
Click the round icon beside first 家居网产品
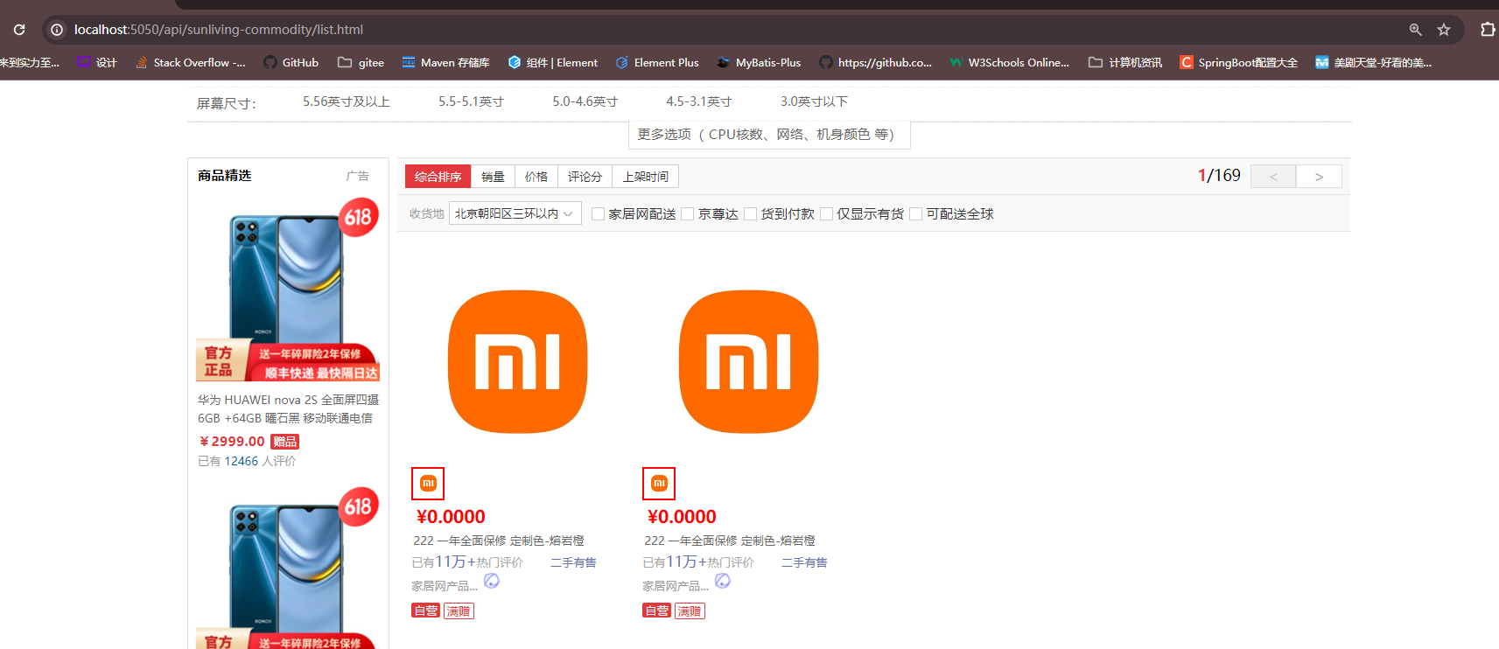pos(492,581)
